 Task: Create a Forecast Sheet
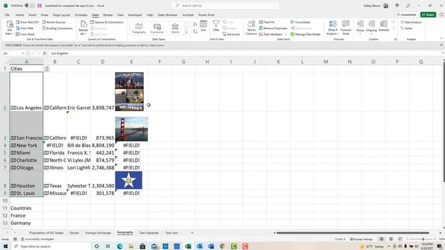coord(346,28)
